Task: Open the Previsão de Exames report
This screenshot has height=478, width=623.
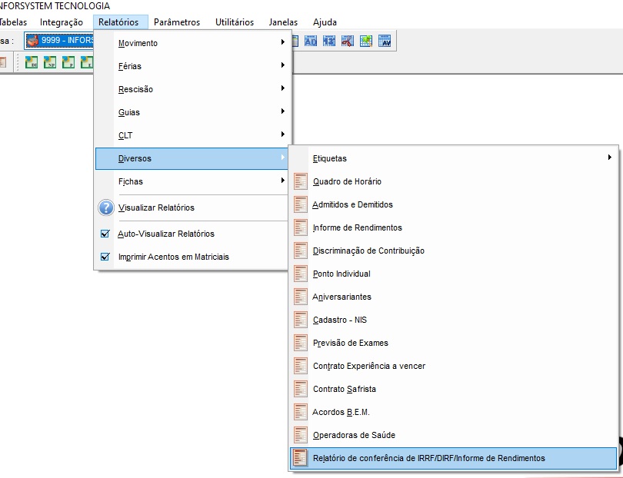Action: [x=453, y=343]
